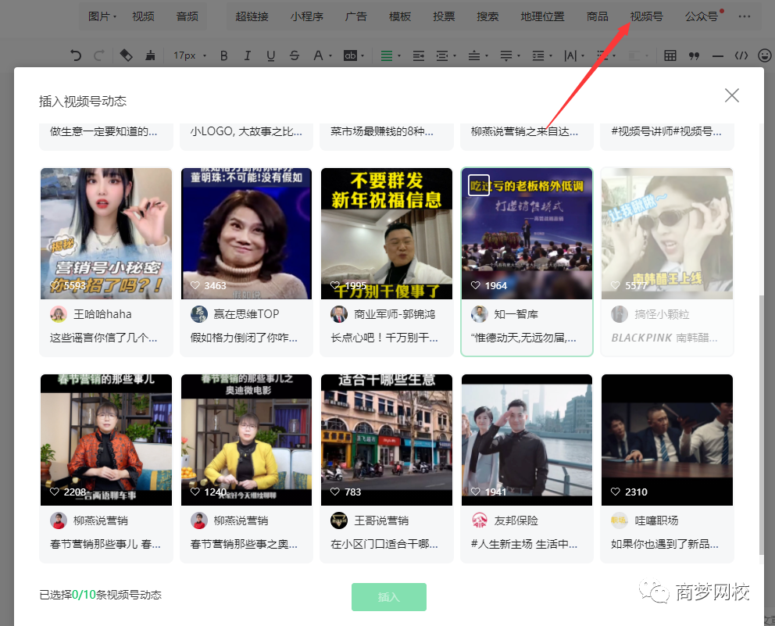The height and width of the screenshot is (626, 775).
Task: Open the 投票 menu item
Action: coord(444,16)
